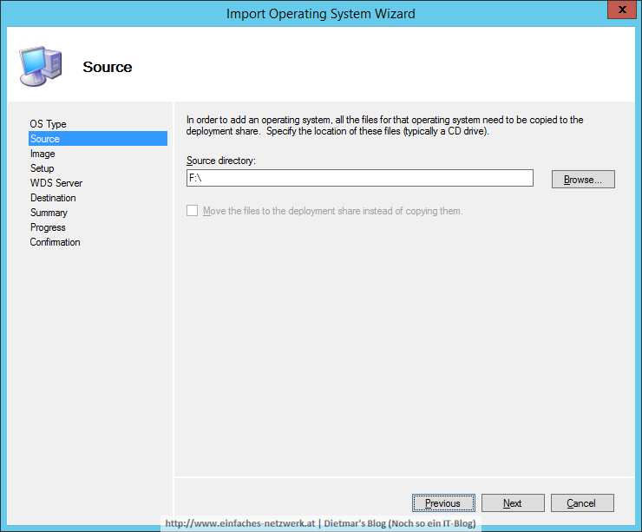Image resolution: width=642 pixels, height=532 pixels.
Task: Select the WDS Server step in sidebar
Action: pyautogui.click(x=56, y=183)
